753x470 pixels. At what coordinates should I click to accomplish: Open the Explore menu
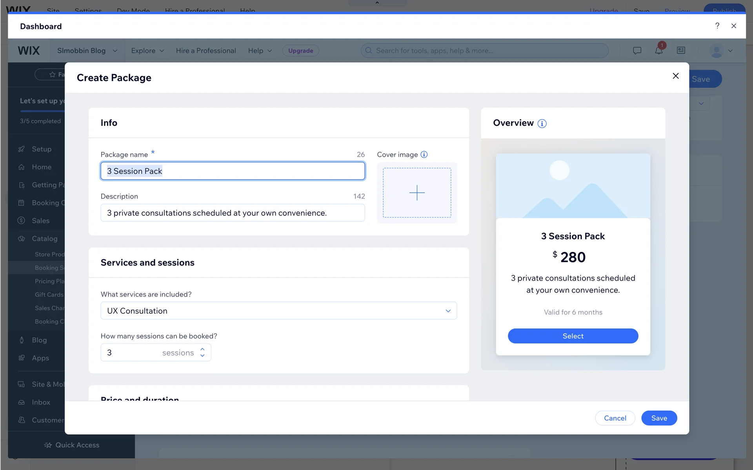[x=147, y=51]
